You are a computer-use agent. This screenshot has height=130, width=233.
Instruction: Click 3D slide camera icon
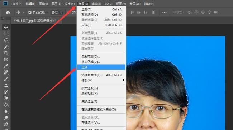[209, 12]
